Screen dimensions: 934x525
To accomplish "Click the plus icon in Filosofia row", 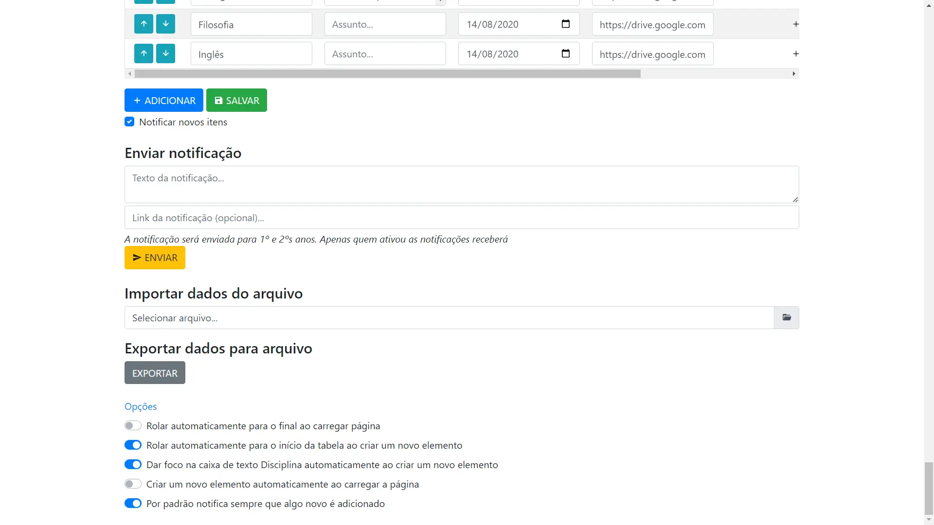I will click(x=796, y=24).
